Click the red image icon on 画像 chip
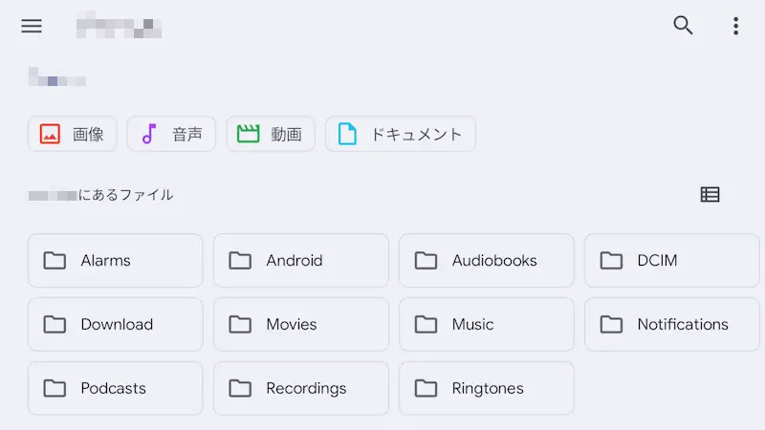This screenshot has height=430, width=765. pos(51,134)
